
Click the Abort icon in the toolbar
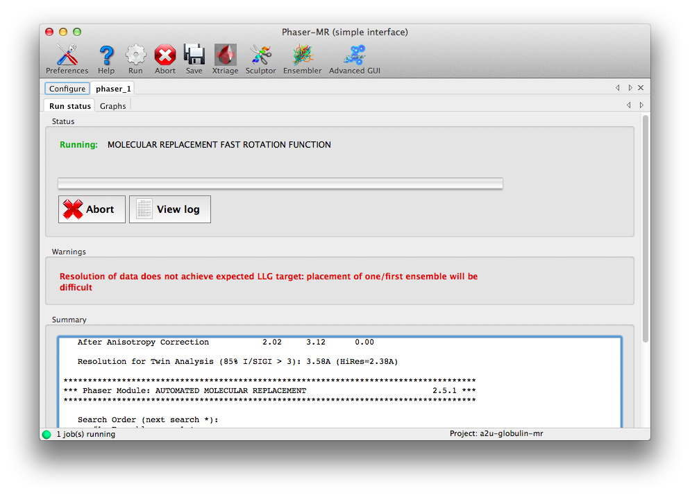pos(165,59)
